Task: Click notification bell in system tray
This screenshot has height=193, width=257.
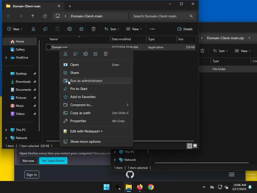Action: coord(250,187)
